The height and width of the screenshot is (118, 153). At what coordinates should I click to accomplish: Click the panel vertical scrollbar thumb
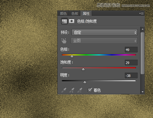point(143,53)
